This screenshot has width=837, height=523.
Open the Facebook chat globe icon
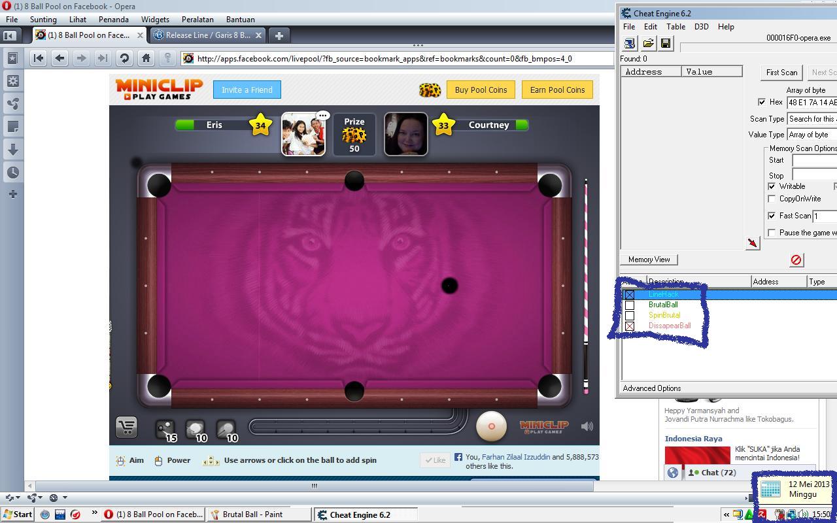[673, 473]
